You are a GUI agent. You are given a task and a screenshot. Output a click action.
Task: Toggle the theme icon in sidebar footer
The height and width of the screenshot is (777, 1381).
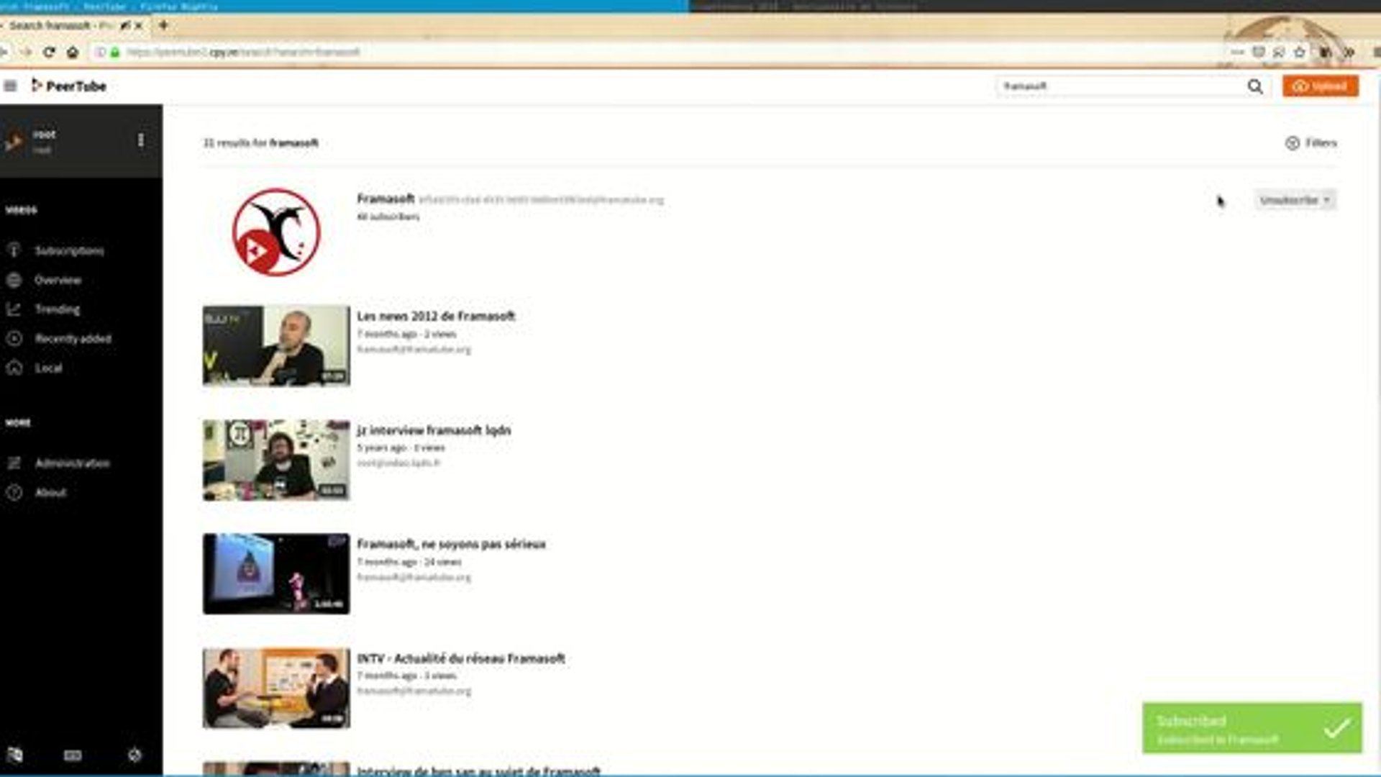(x=135, y=755)
